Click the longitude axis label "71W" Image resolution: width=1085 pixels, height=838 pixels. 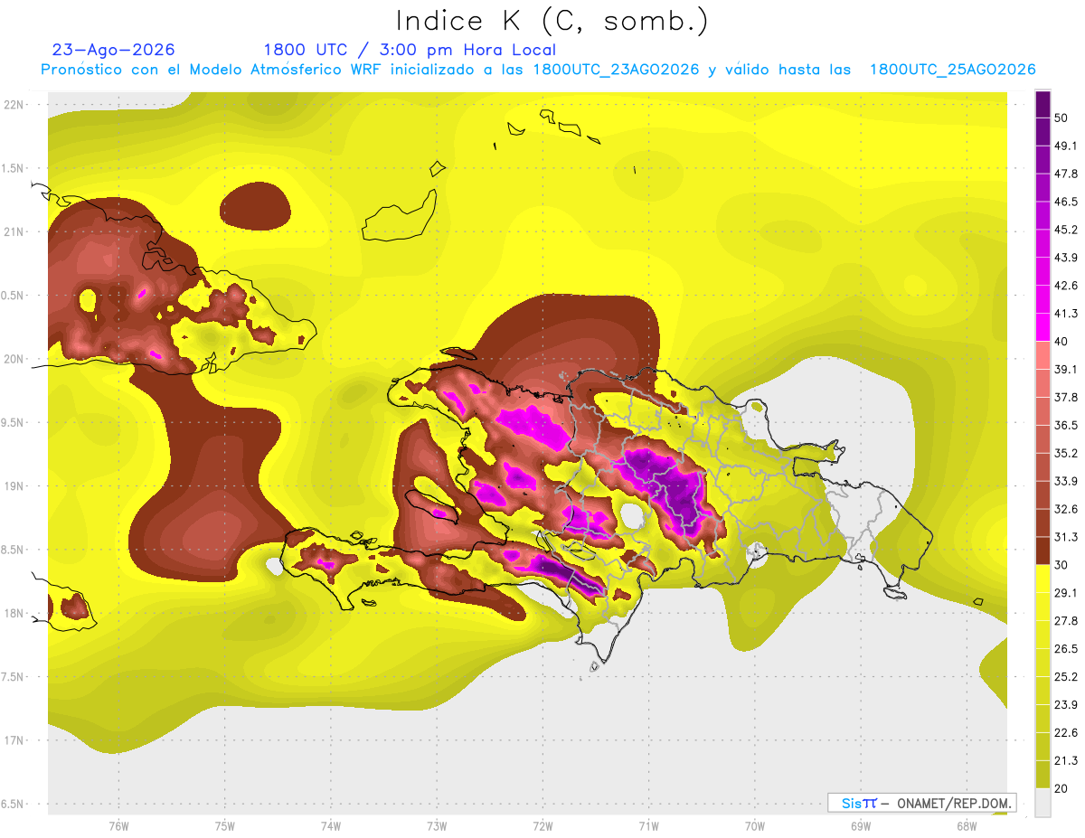[x=649, y=825]
